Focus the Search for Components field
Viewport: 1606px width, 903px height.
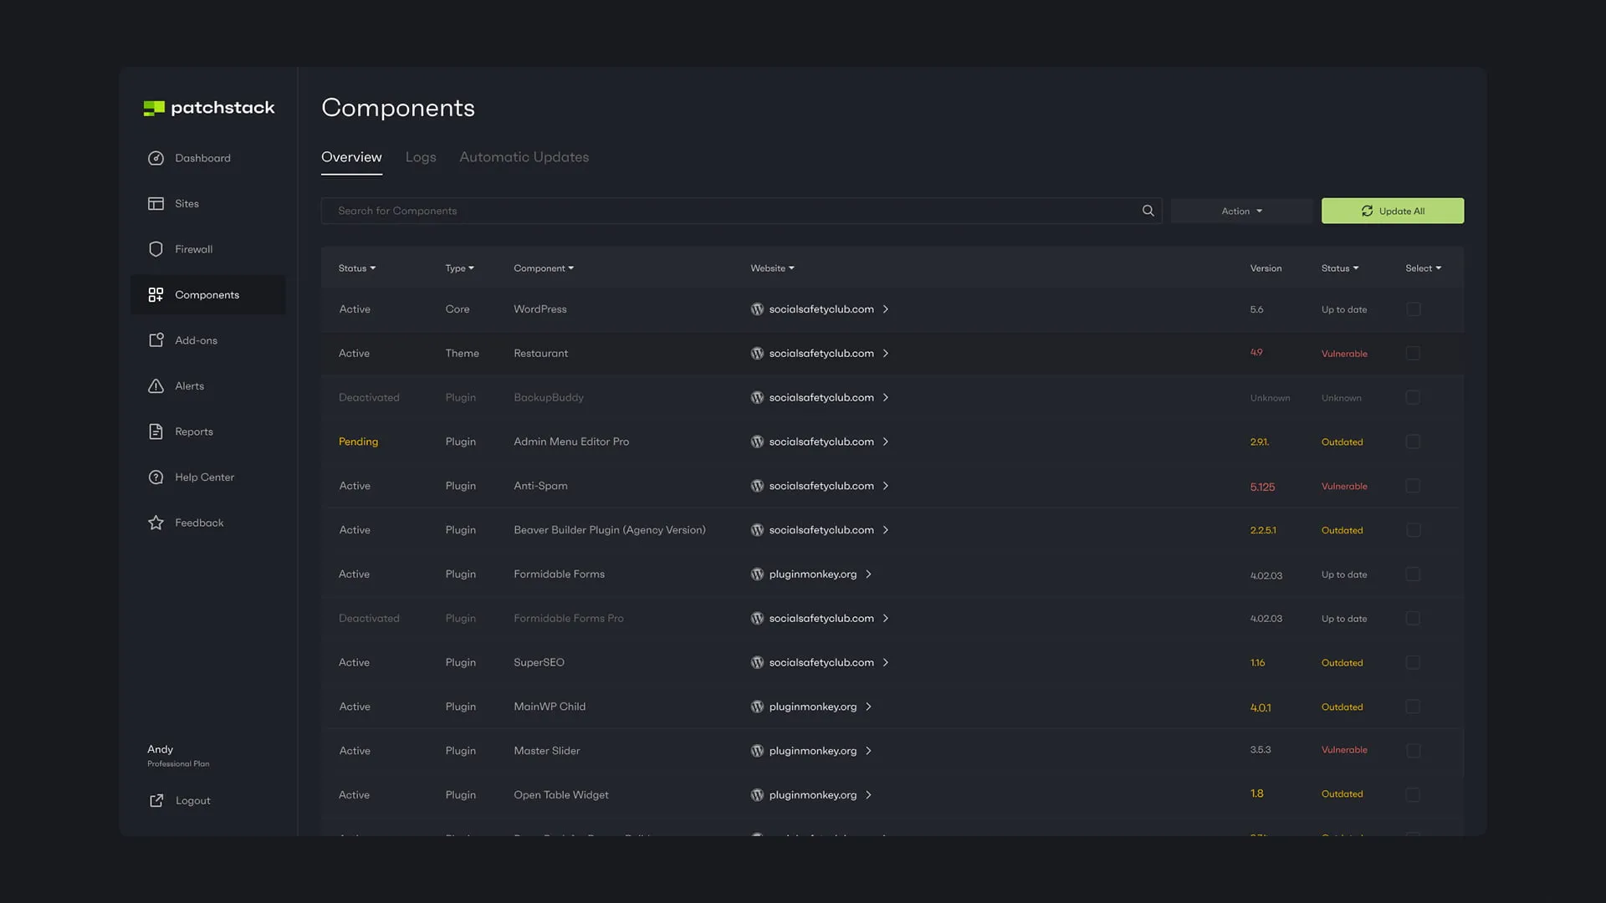pos(741,211)
